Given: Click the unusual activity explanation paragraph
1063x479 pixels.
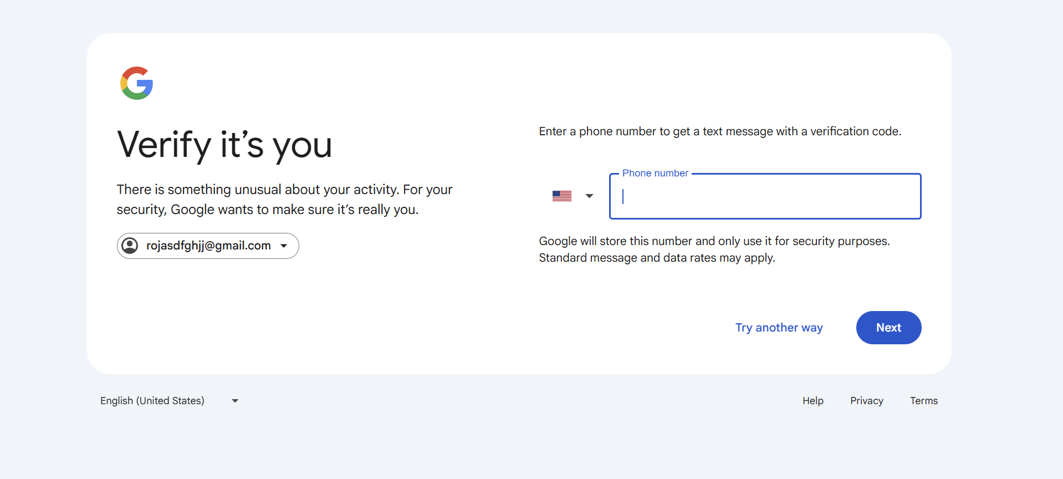Looking at the screenshot, I should point(284,200).
